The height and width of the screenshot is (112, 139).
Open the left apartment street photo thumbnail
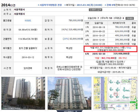23,93
